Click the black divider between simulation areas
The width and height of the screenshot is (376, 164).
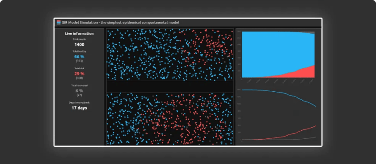170,87
